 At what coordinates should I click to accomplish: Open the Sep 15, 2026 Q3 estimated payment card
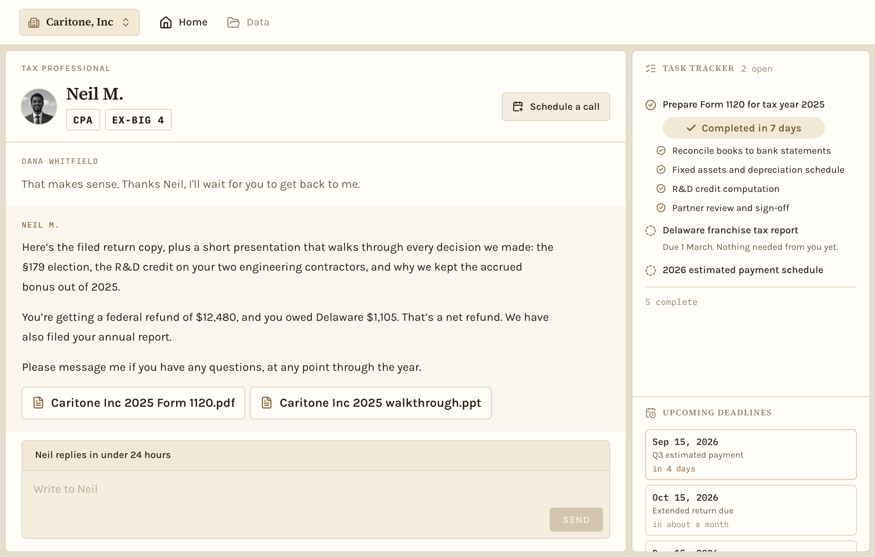coord(751,455)
